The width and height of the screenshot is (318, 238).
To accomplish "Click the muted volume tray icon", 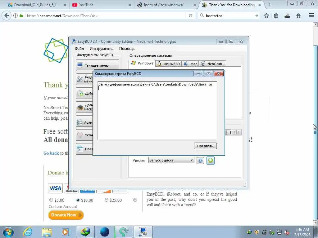I will (287, 232).
